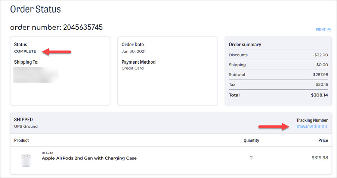Click the SHIPPED section header
The height and width of the screenshot is (178, 337).
point(24,120)
